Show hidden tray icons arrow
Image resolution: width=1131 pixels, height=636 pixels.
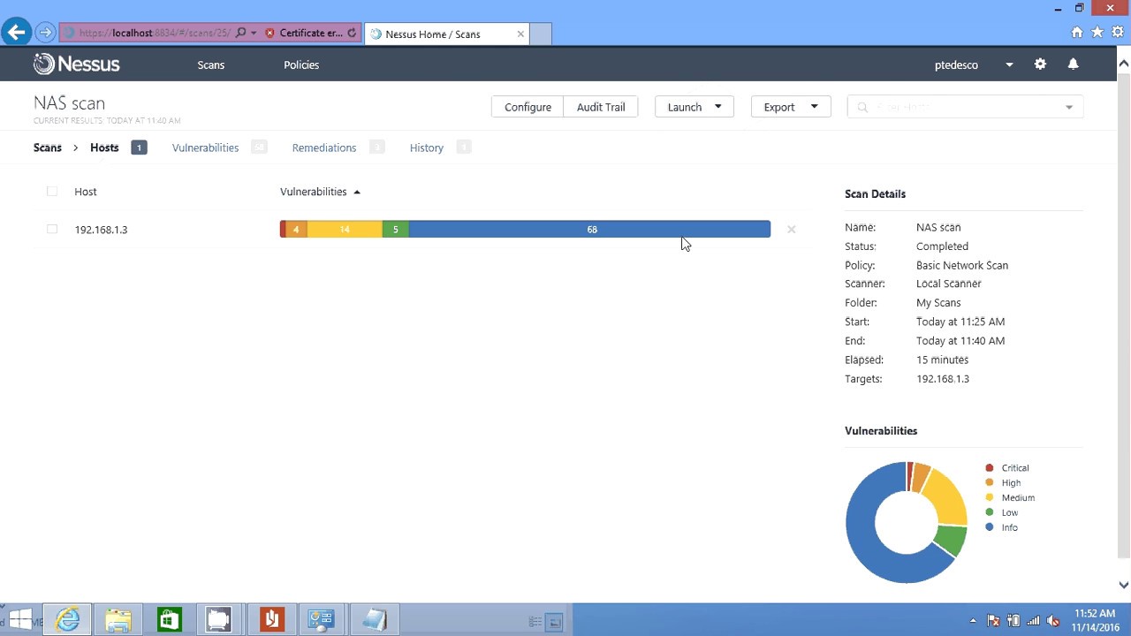click(x=973, y=621)
